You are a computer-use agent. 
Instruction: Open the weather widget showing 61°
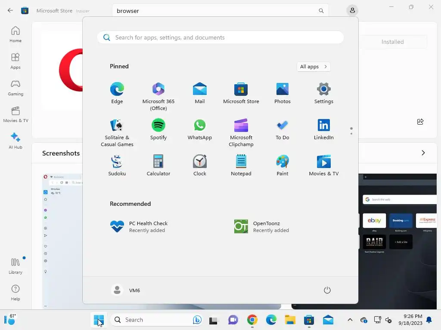pos(10,319)
